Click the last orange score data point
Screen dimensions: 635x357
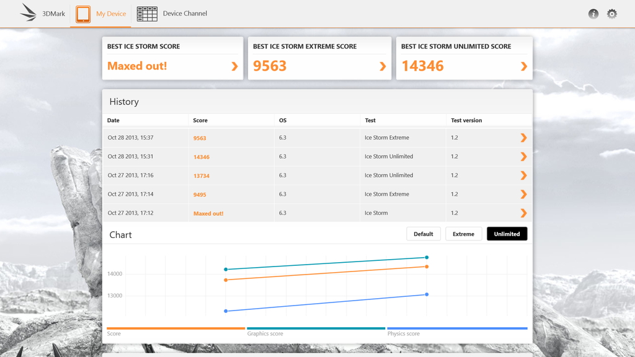point(427,267)
